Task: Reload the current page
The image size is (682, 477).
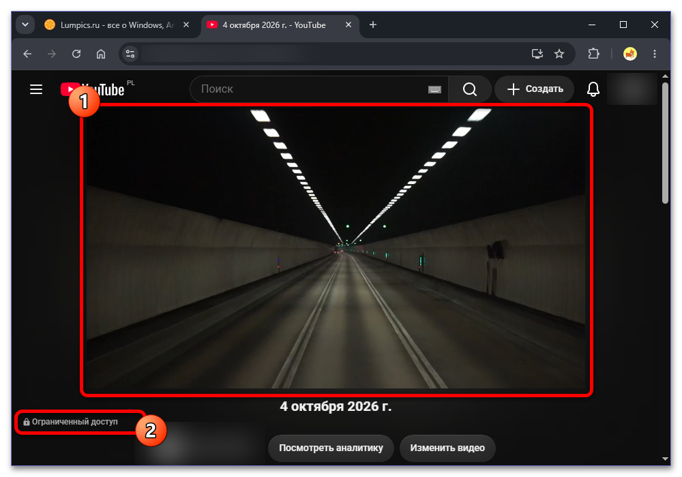Action: coord(76,54)
